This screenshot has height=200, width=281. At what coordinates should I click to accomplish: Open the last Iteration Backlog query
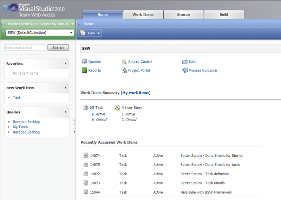(x=26, y=132)
